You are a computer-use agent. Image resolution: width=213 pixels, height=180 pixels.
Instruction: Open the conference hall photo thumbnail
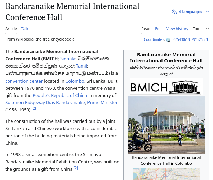[x=166, y=125]
